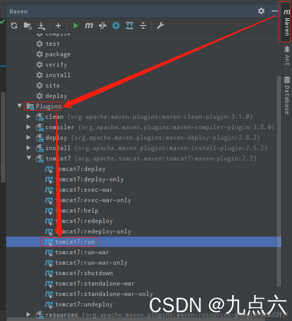Image resolution: width=292 pixels, height=321 pixels.
Task: Run Maven build with green play icon
Action: [75, 26]
